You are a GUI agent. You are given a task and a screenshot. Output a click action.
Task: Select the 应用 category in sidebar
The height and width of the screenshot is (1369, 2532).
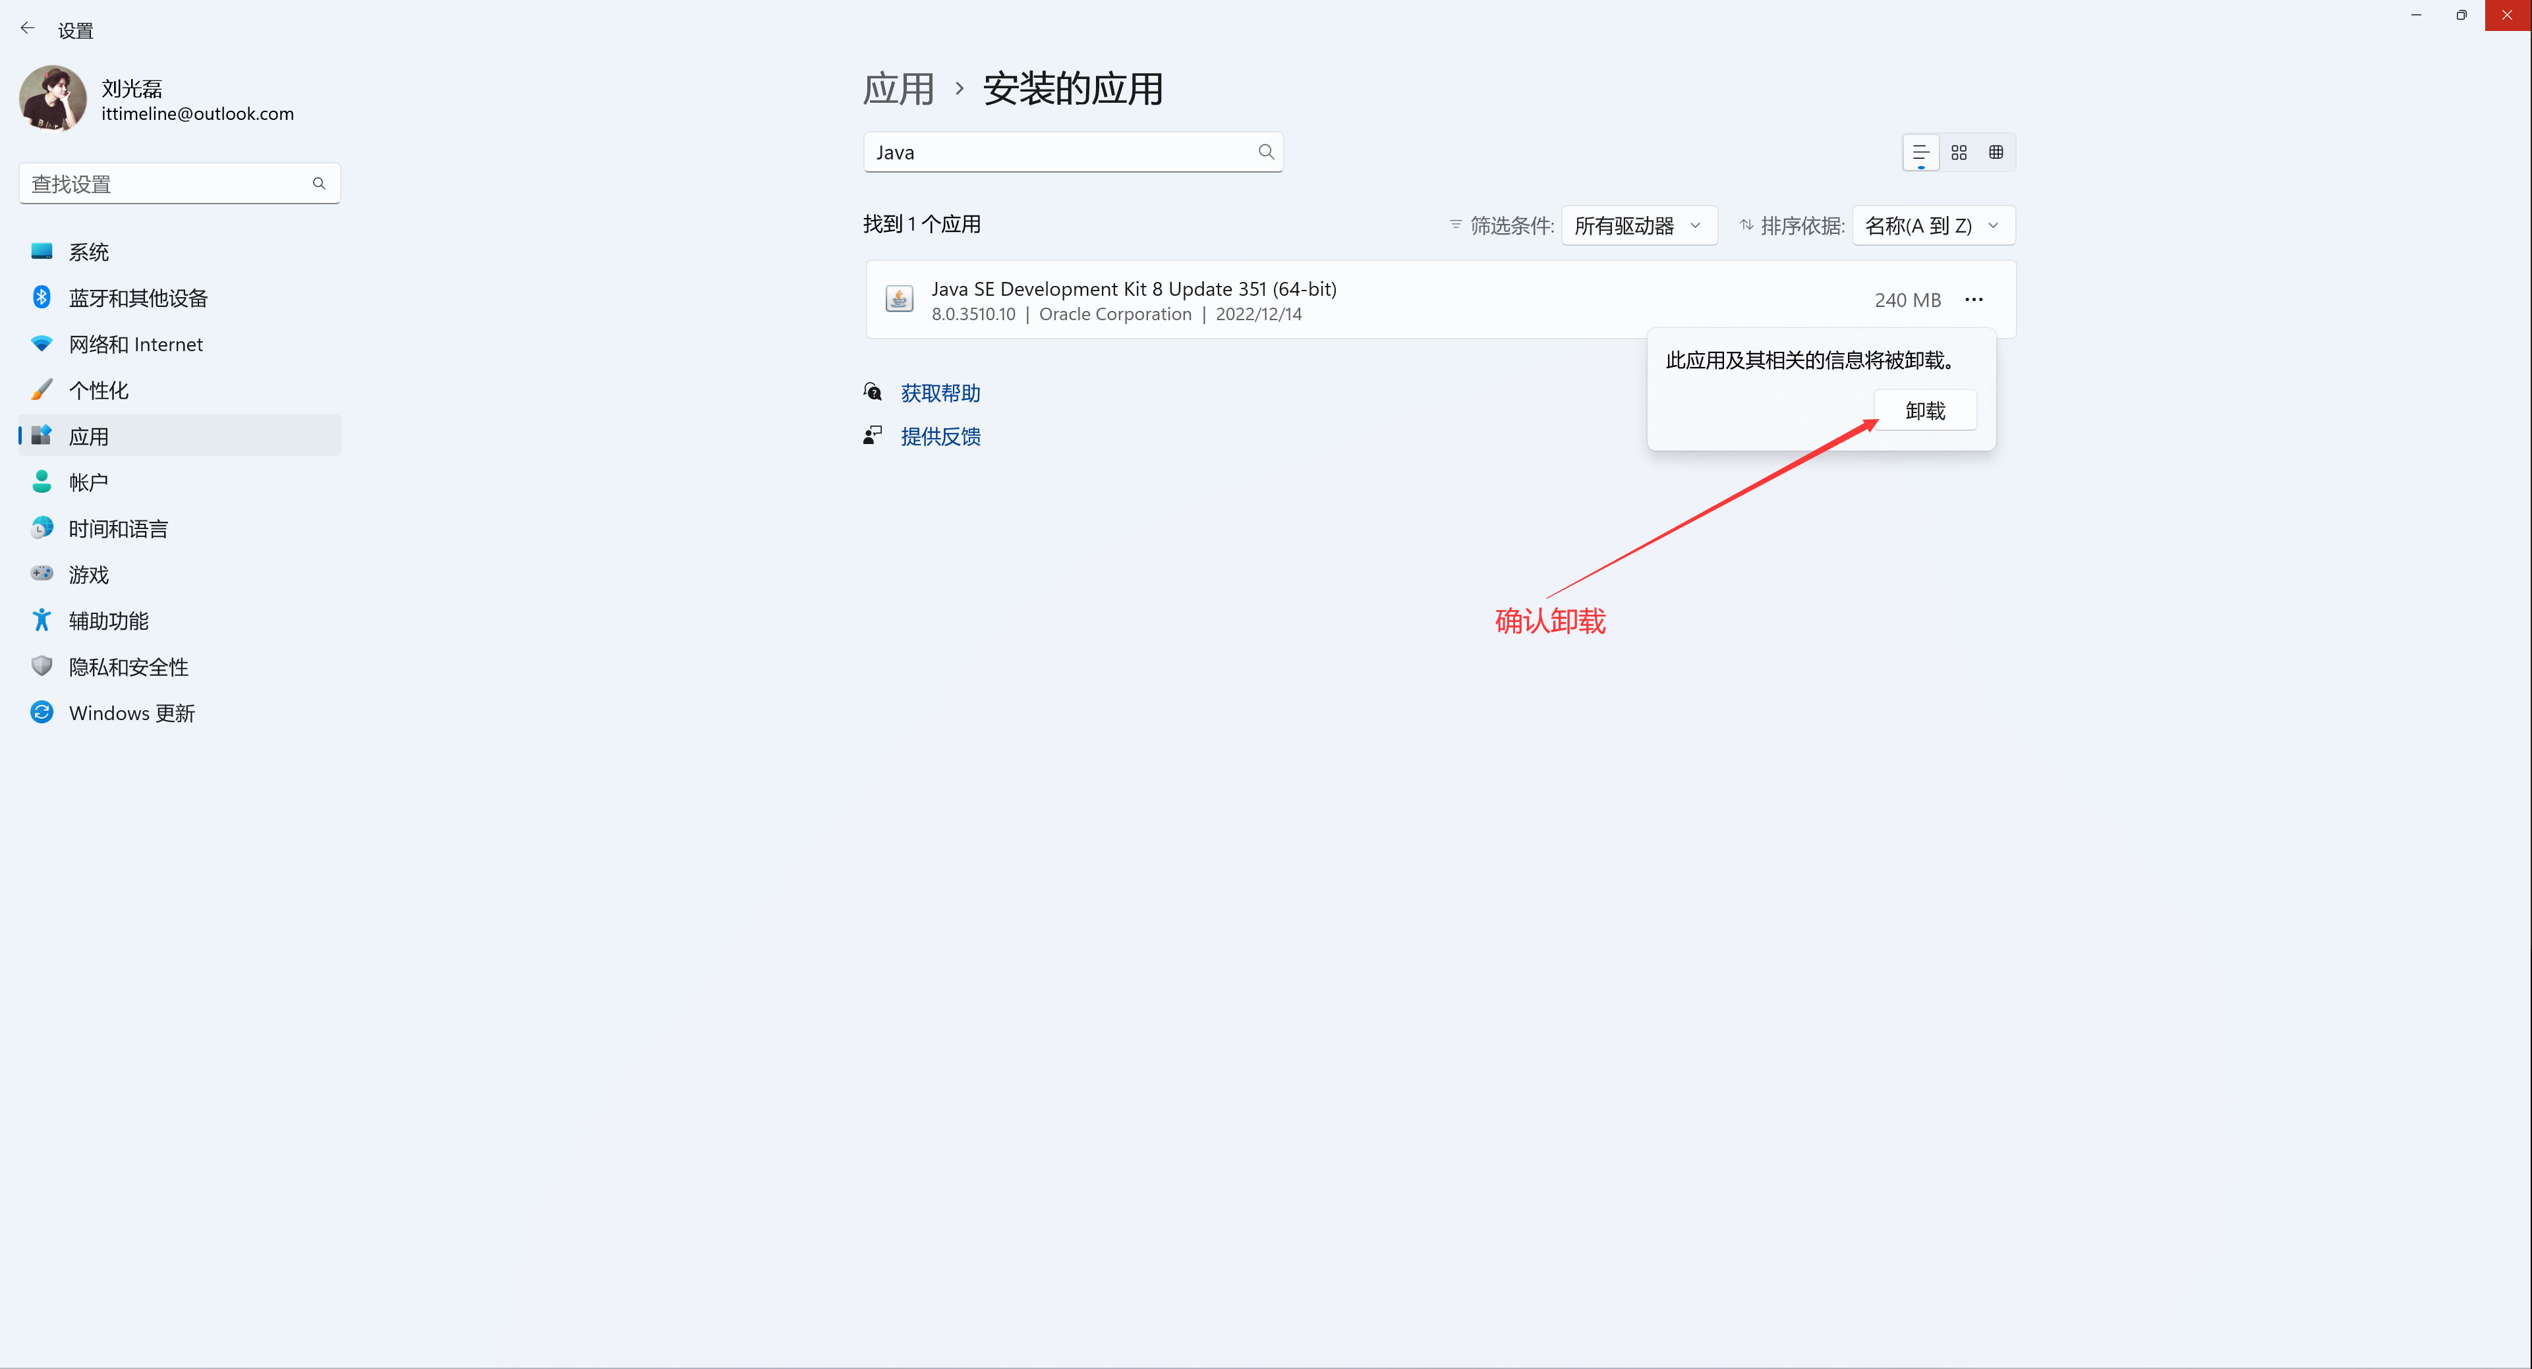pos(180,435)
